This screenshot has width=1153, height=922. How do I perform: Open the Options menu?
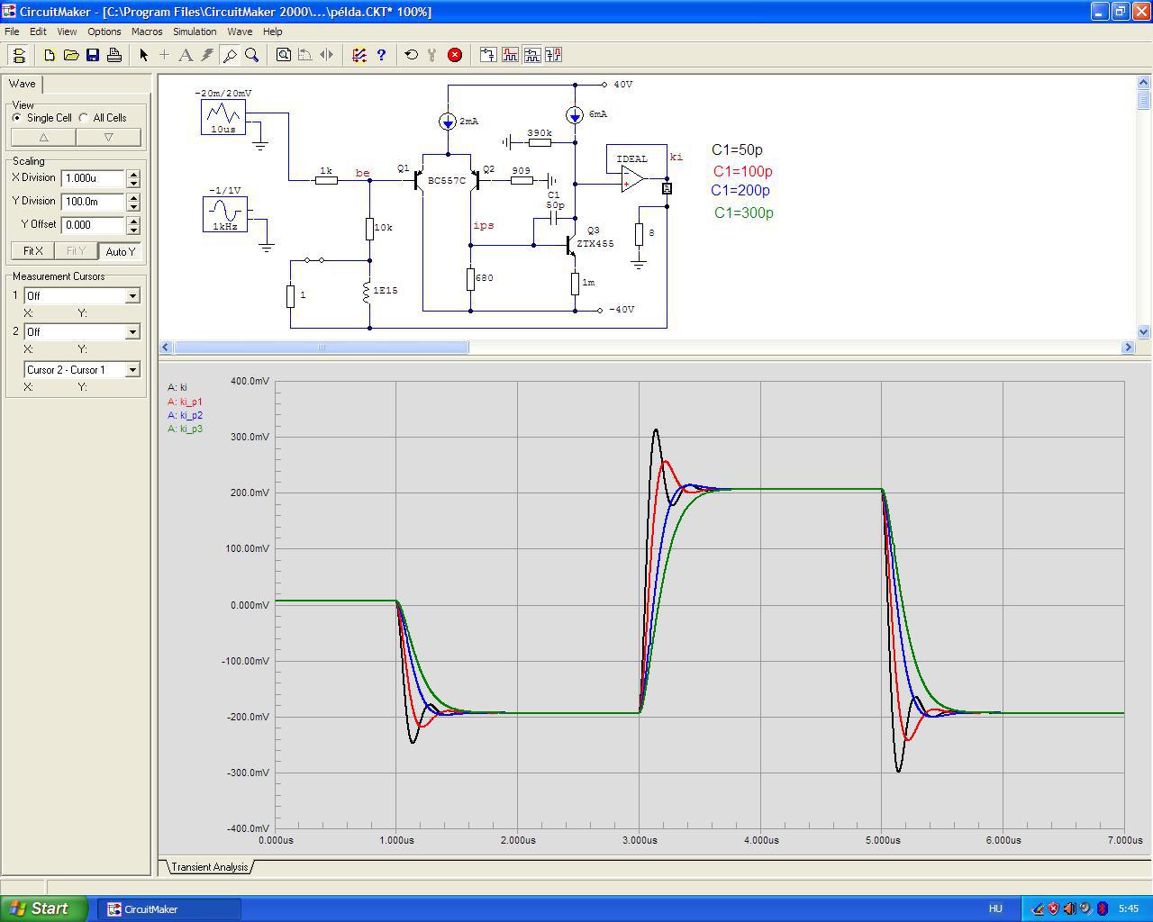pos(104,32)
